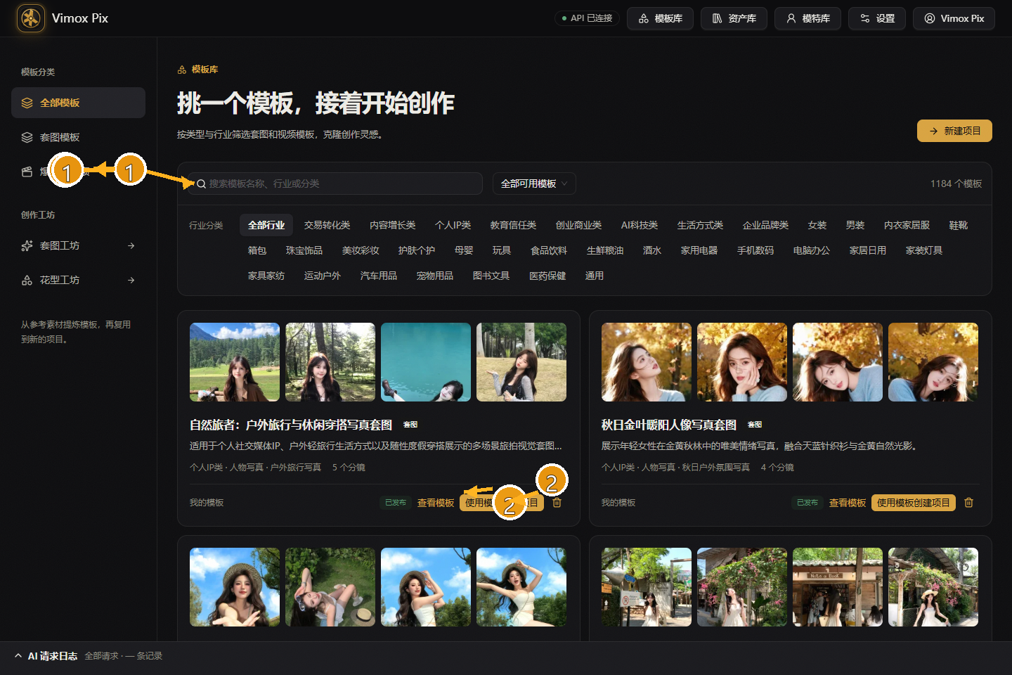The height and width of the screenshot is (675, 1012).
Task: Open 花型工坊 via its arrow icon
Action: 131,280
